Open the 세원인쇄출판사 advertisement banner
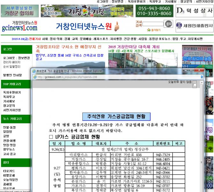Screen dimensions: 214x192 195,26
